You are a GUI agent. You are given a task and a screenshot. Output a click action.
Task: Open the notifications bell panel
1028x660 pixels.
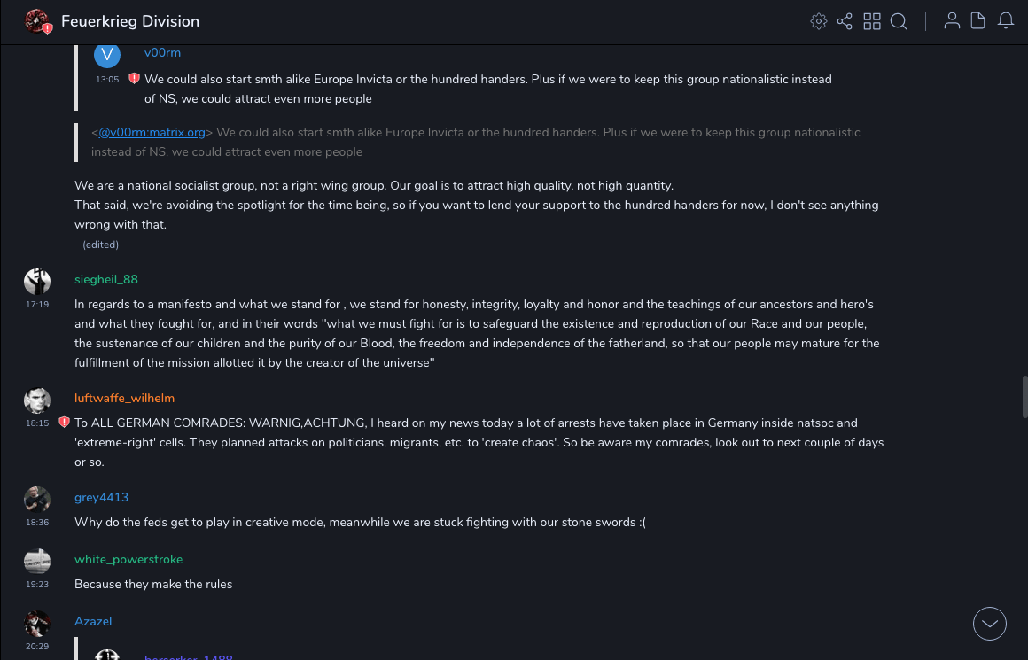coord(1006,21)
